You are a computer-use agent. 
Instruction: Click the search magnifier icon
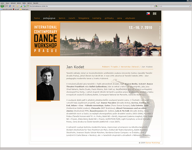(190, 6)
